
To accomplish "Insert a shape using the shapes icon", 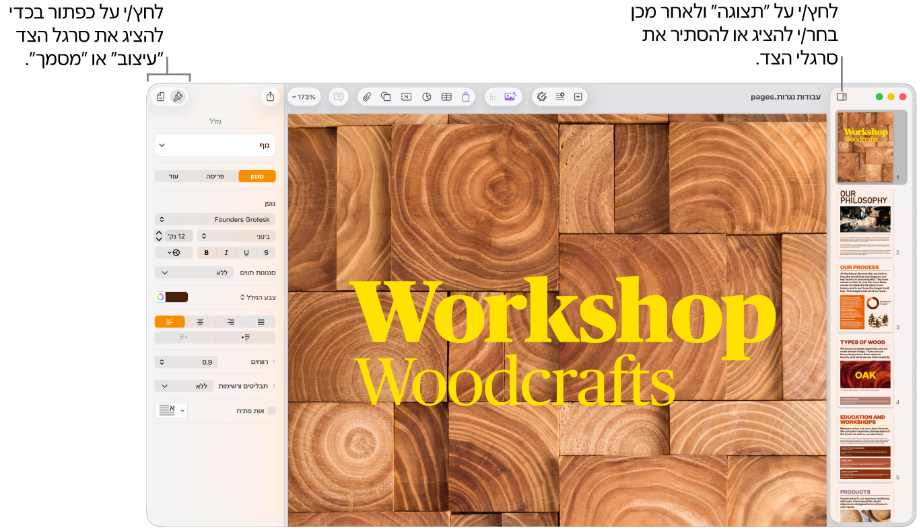I will pos(386,97).
